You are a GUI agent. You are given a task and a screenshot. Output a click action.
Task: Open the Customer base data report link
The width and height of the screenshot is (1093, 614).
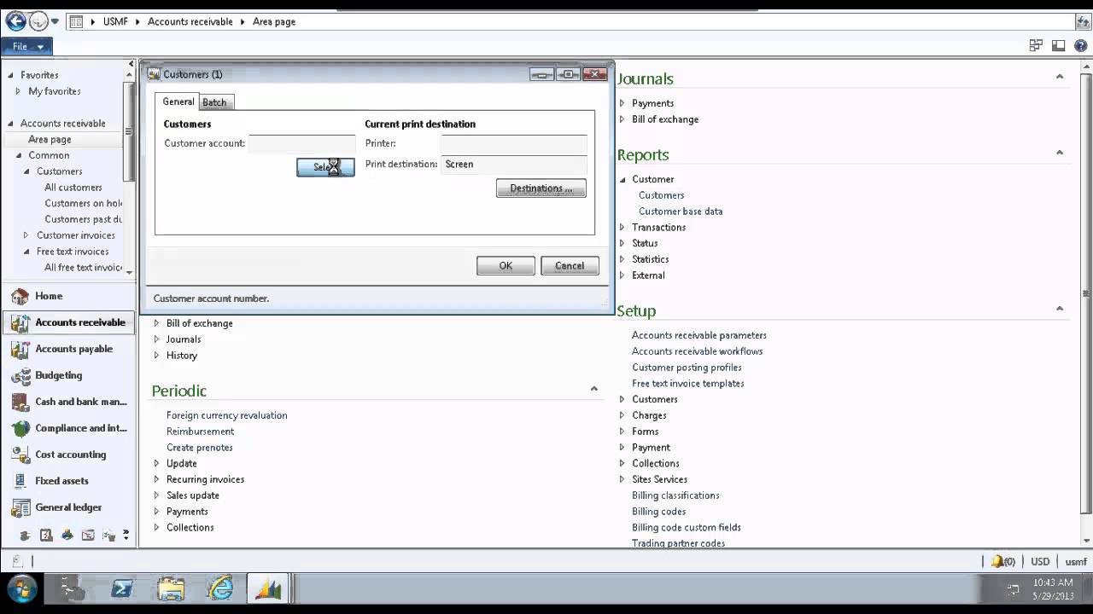point(681,211)
